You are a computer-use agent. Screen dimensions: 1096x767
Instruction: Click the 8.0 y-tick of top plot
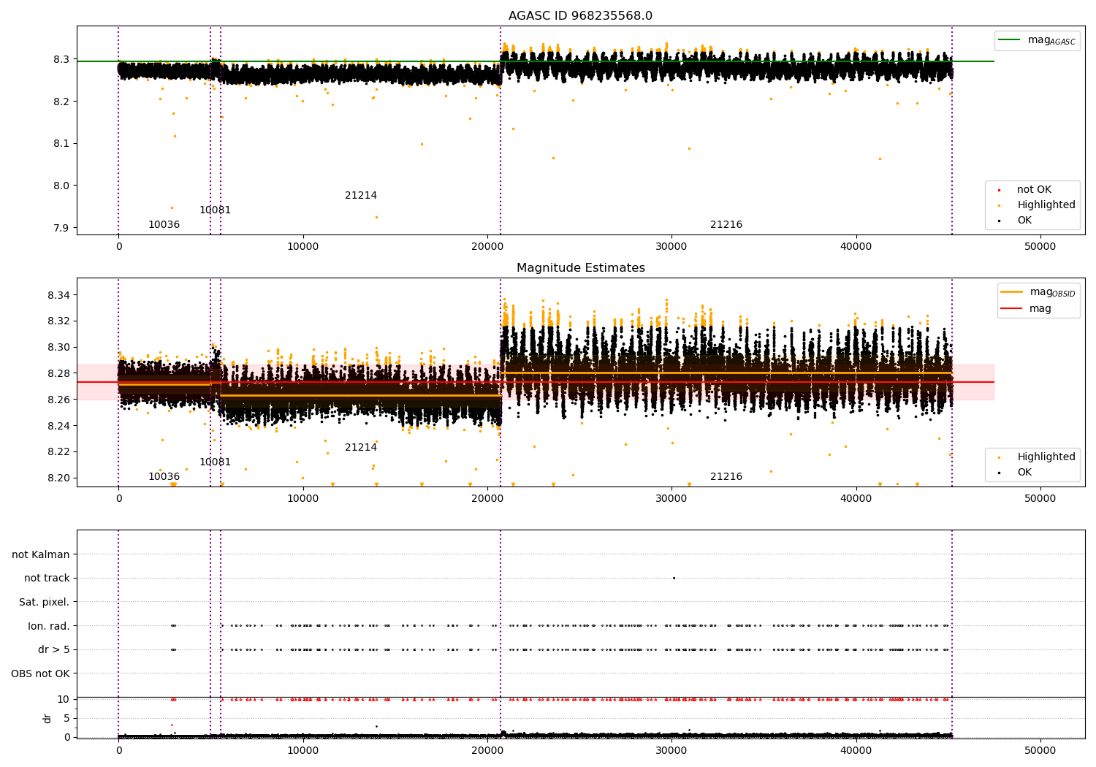(x=61, y=186)
